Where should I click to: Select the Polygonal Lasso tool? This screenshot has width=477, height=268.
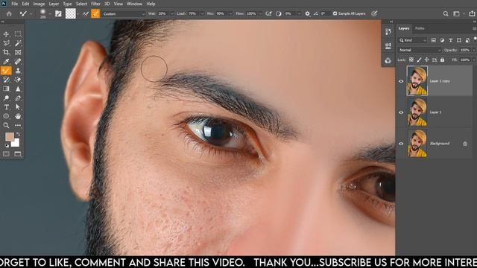coord(6,43)
